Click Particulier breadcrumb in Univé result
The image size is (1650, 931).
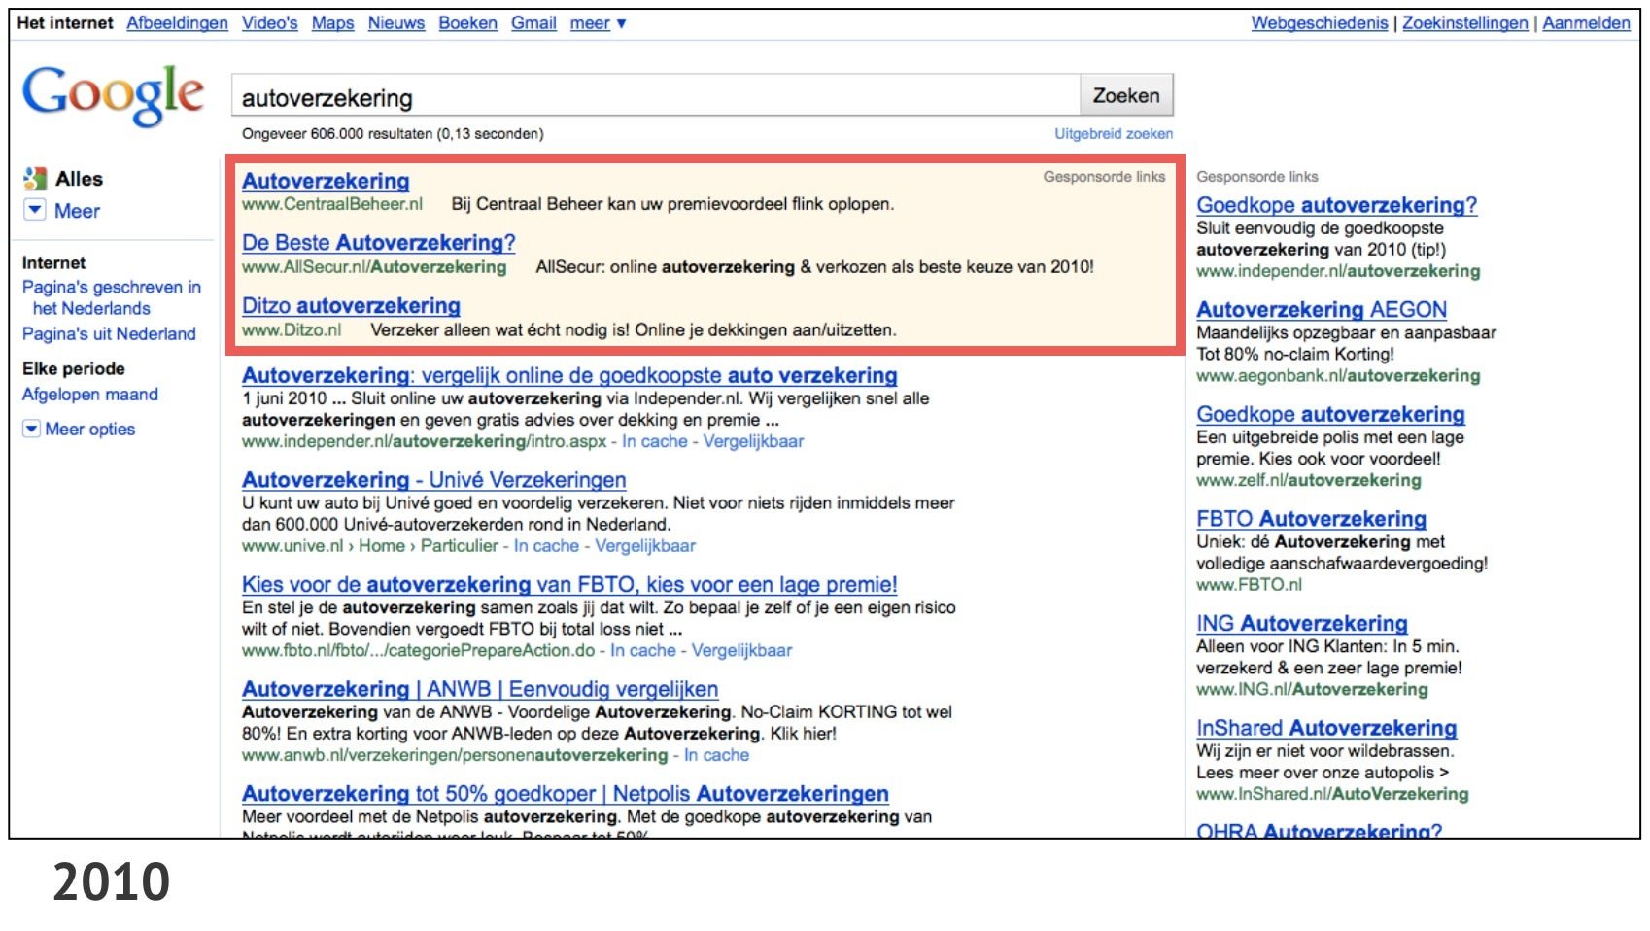(x=459, y=546)
